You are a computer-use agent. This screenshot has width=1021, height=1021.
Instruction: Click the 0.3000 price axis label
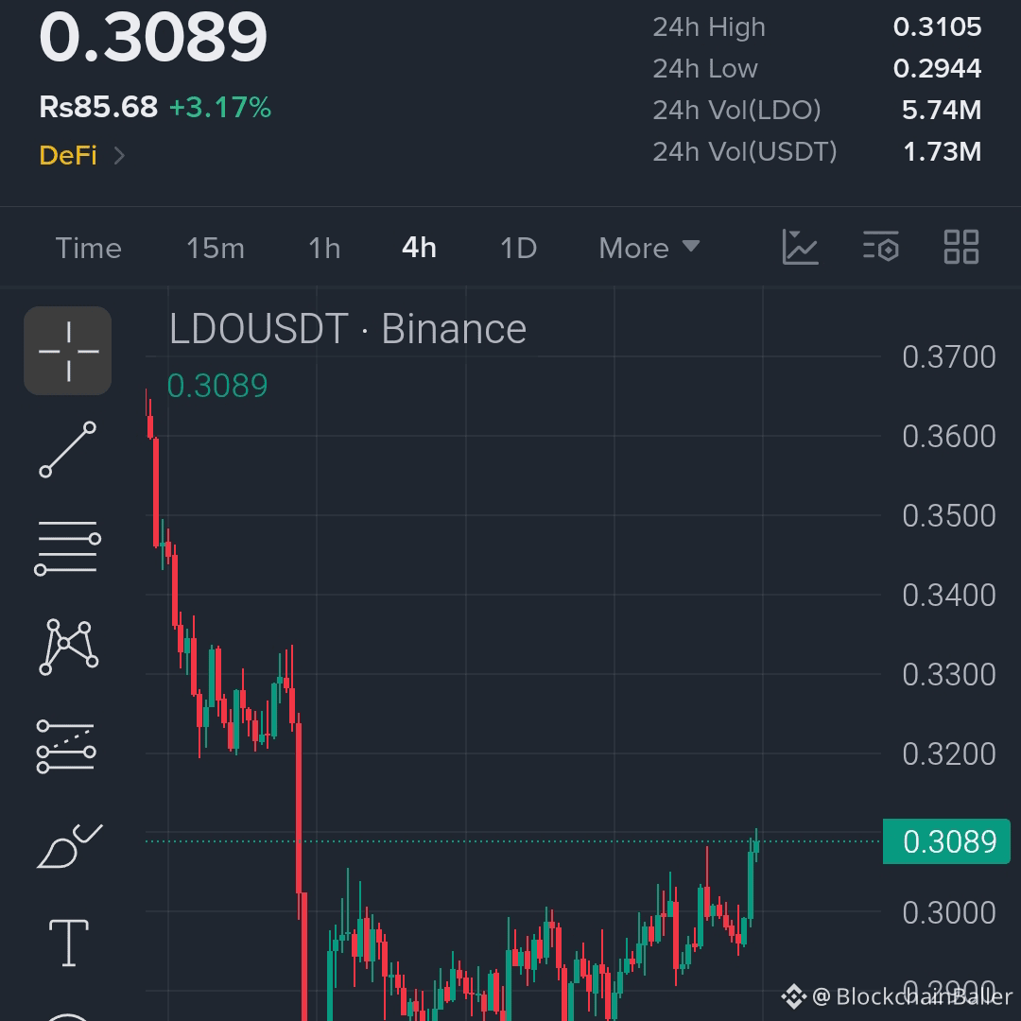point(949,913)
